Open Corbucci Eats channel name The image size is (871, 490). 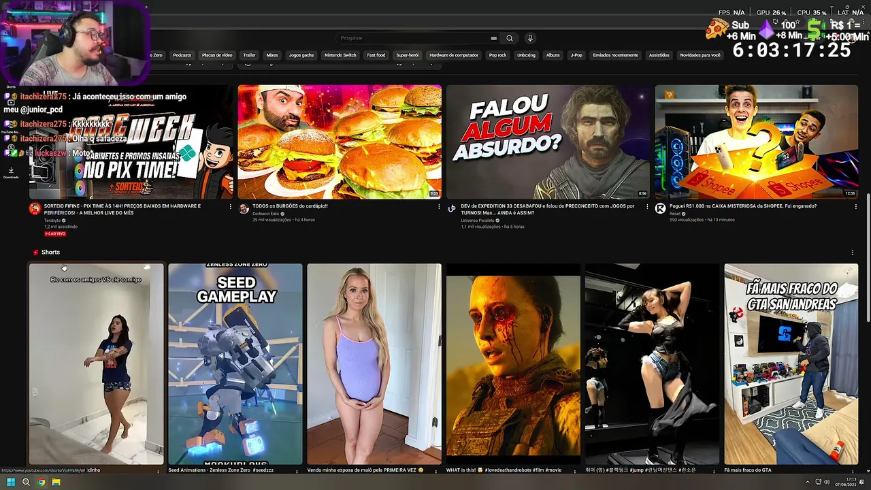pyautogui.click(x=265, y=214)
